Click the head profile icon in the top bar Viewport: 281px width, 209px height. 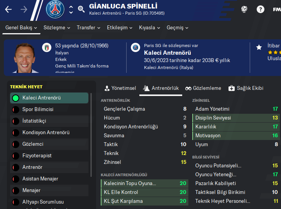click(x=244, y=9)
